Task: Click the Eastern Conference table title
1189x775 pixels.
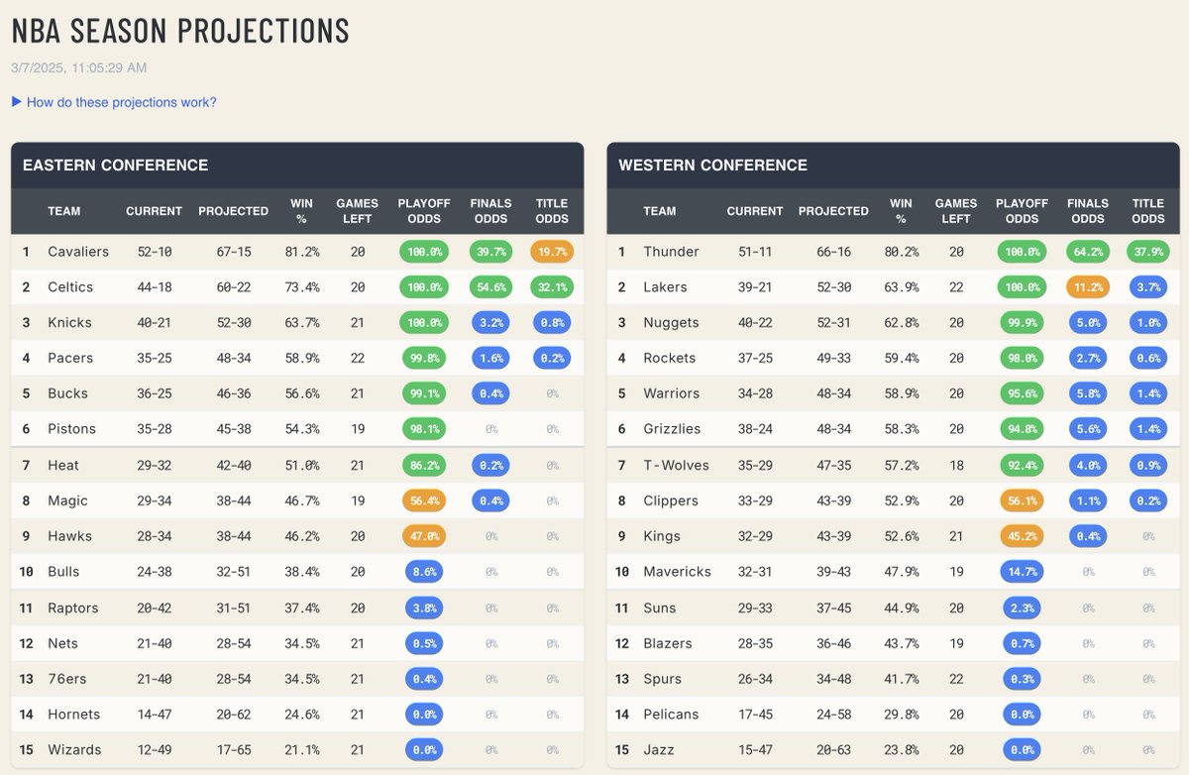Action: pos(115,166)
